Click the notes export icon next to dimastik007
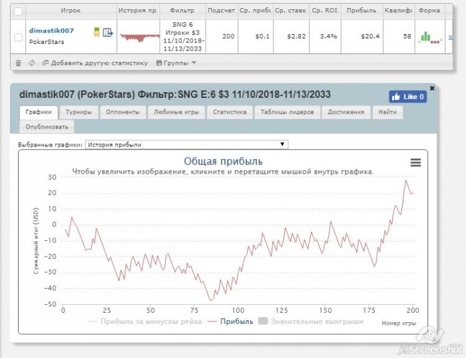Image resolution: width=466 pixels, height=358 pixels. pyautogui.click(x=108, y=32)
